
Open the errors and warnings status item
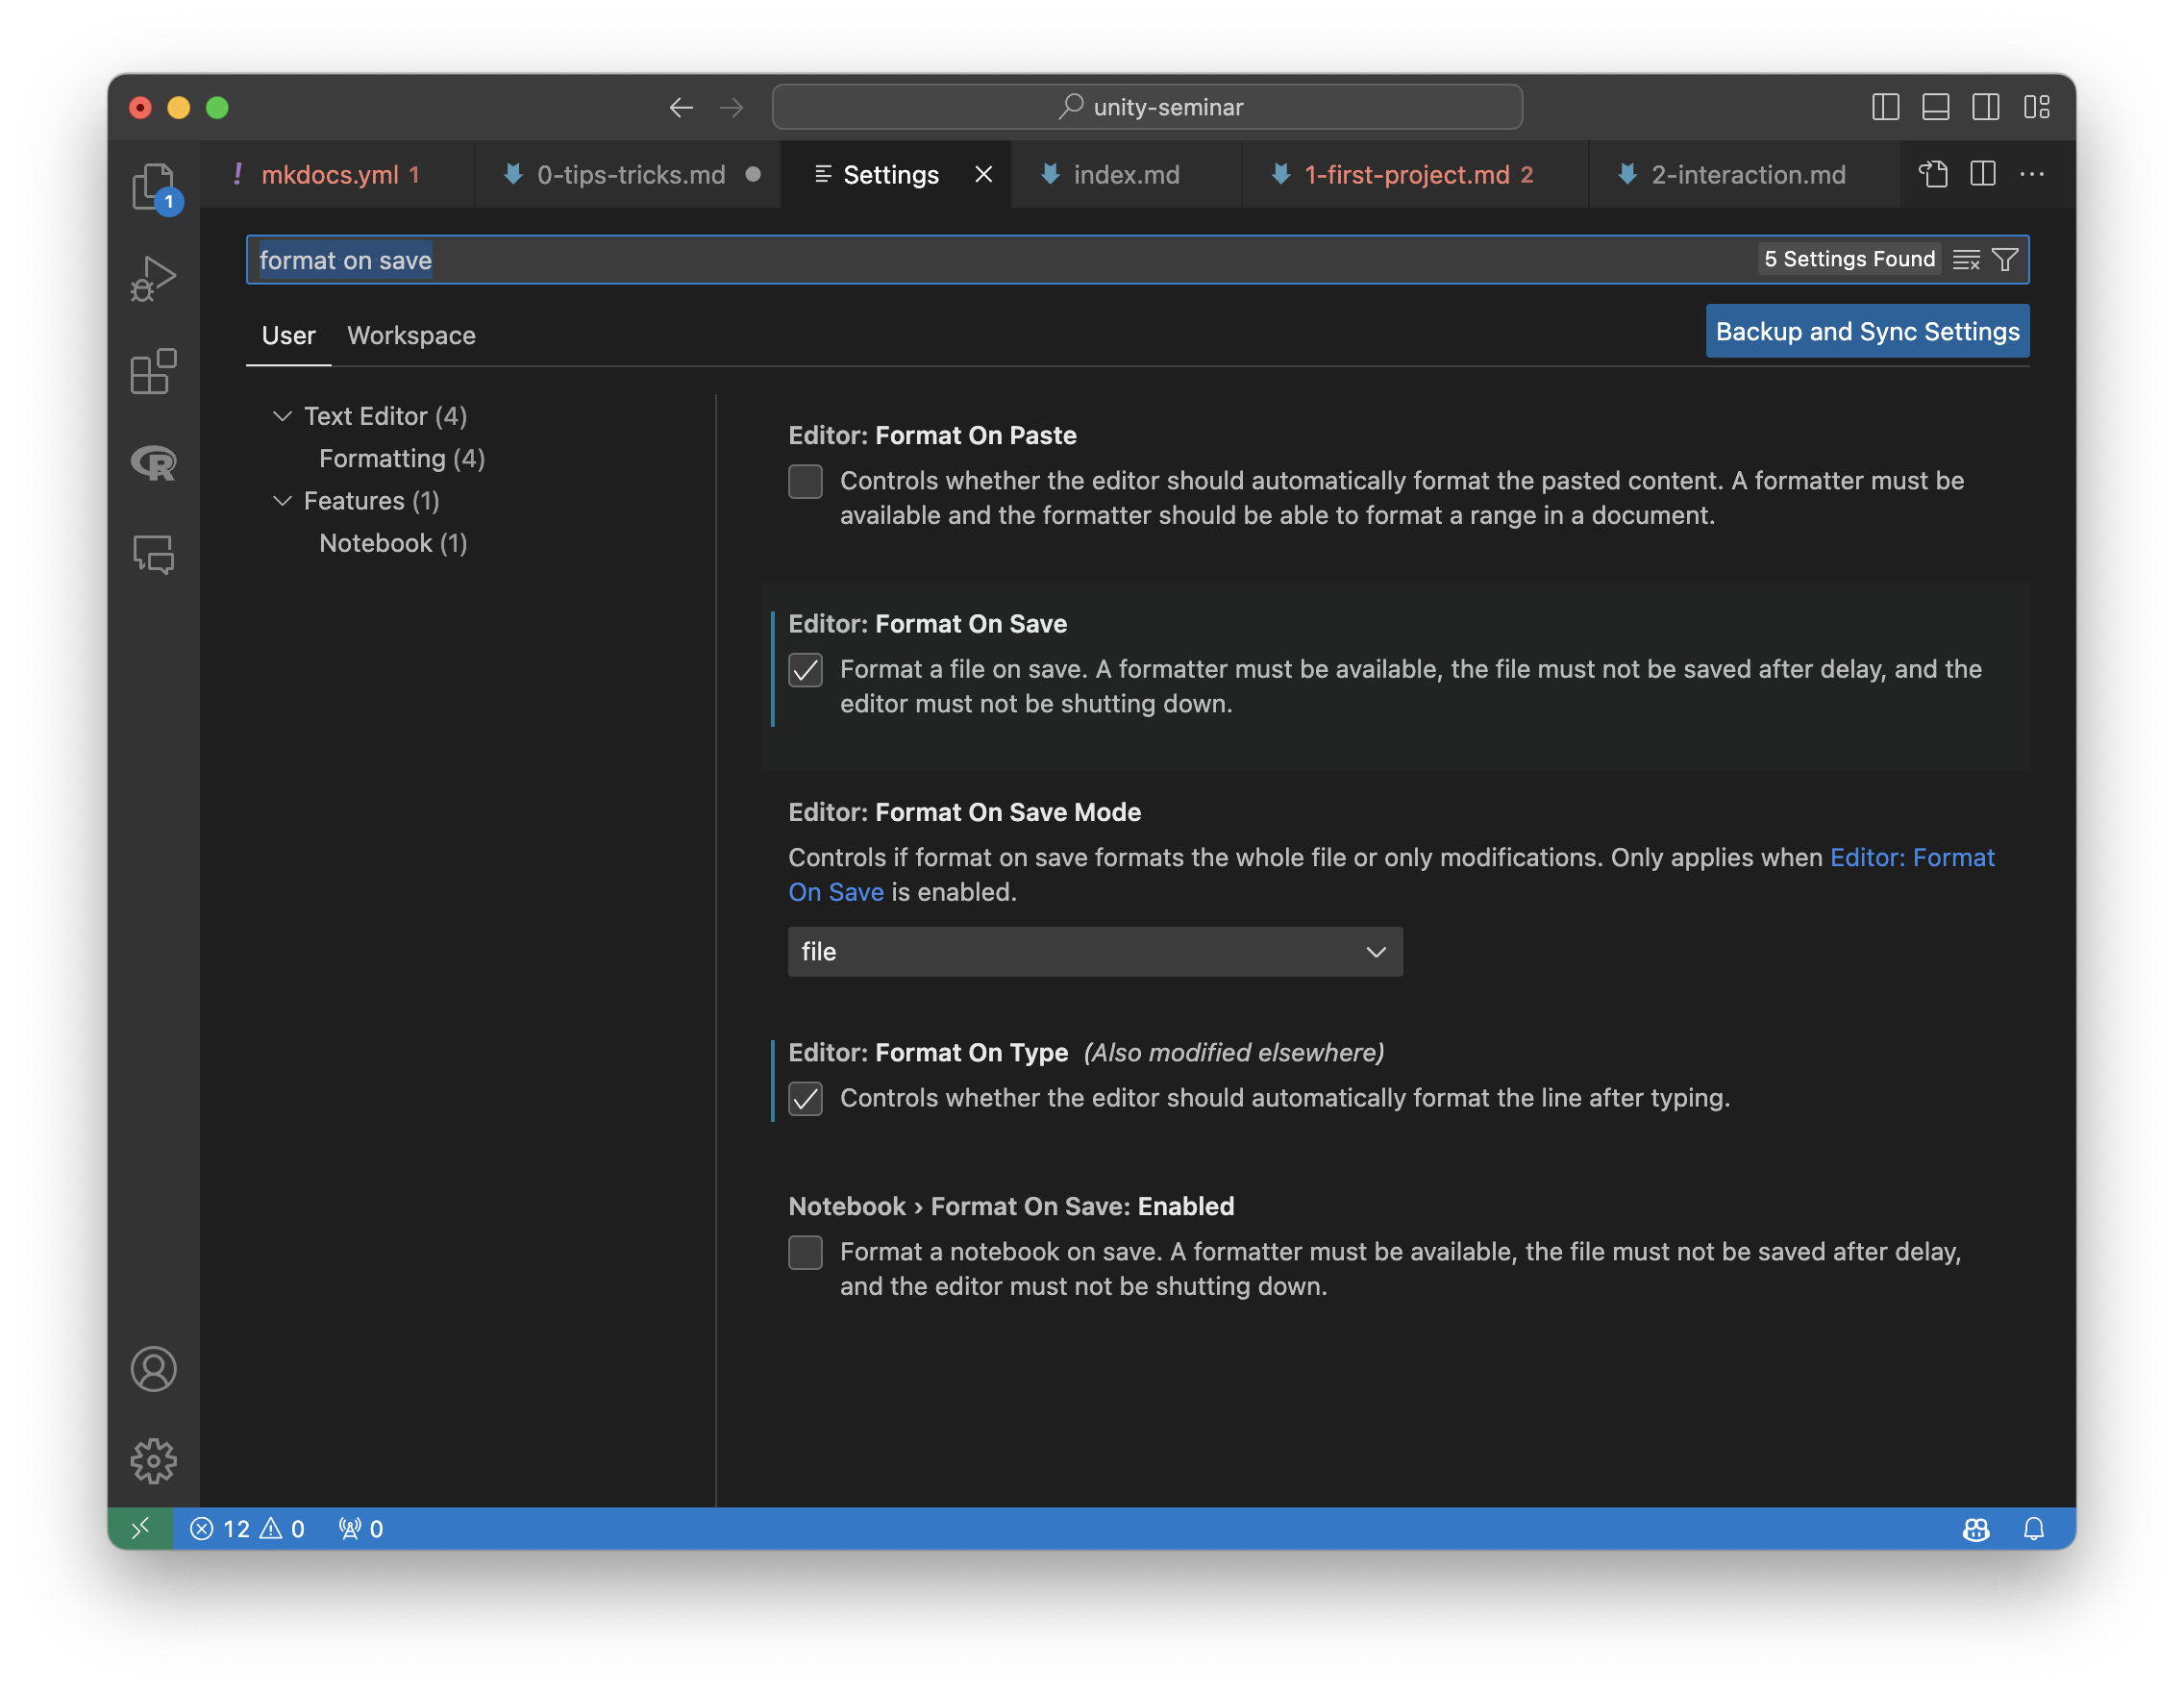pyautogui.click(x=247, y=1528)
